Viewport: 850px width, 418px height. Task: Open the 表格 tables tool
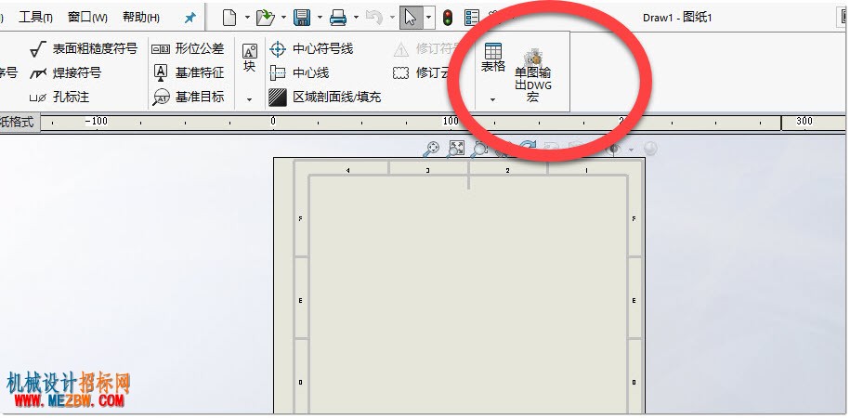point(493,58)
